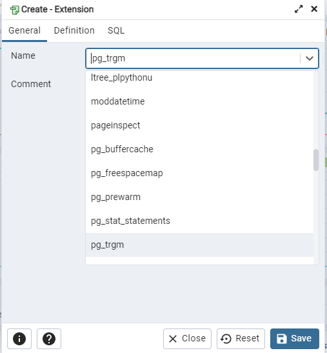The height and width of the screenshot is (353, 327).
Task: Collapse the Name dropdown chevron
Action: click(x=310, y=58)
